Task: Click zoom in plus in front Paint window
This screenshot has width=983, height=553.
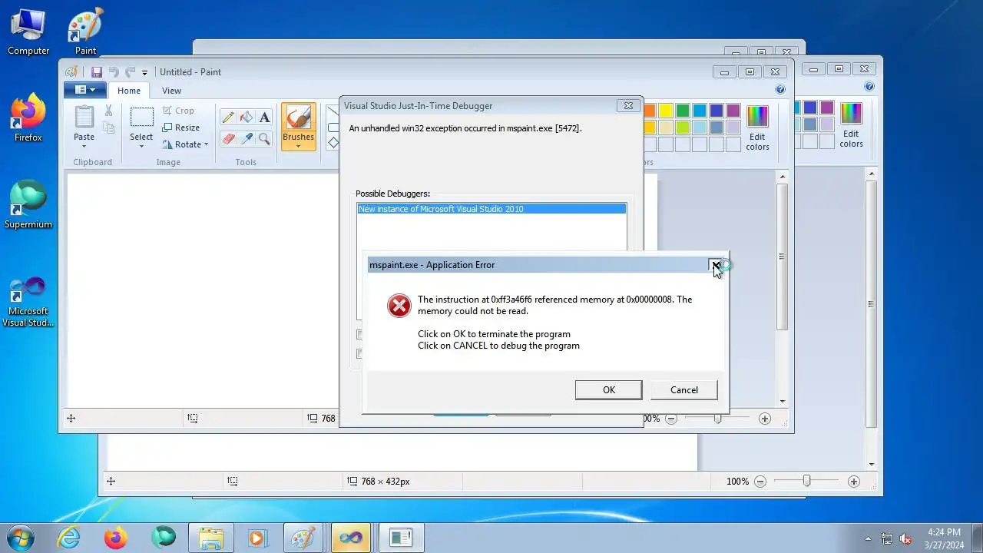Action: tap(764, 419)
